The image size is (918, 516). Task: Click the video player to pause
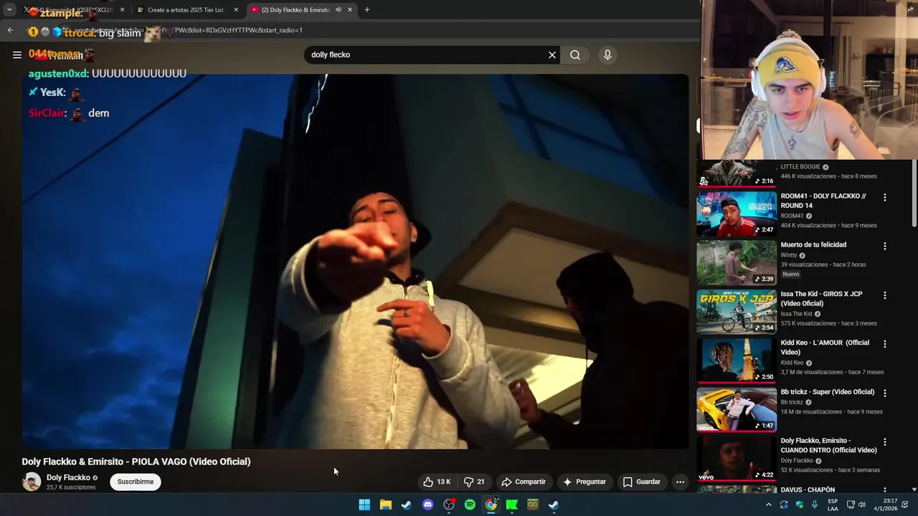click(355, 262)
